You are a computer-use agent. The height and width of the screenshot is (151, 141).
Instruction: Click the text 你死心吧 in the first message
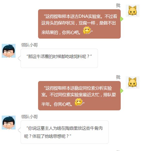[70, 32]
